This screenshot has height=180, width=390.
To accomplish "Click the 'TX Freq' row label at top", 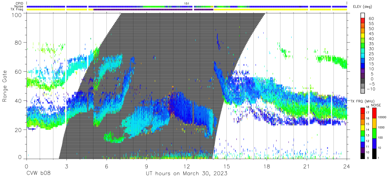I will pos(17,10).
